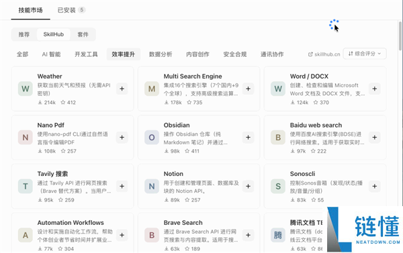Screen dimensions: 403x253
Task: Add the Obsidian skill
Action: click(248, 137)
